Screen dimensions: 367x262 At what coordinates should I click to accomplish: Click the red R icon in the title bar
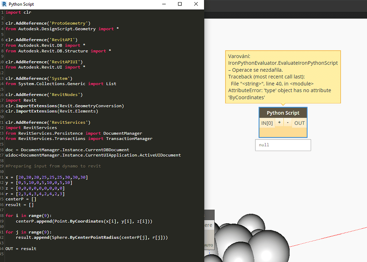click(x=5, y=4)
